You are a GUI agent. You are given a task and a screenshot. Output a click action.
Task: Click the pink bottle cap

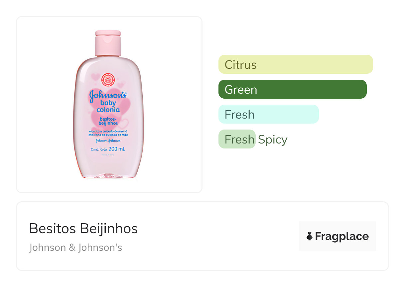(x=108, y=43)
